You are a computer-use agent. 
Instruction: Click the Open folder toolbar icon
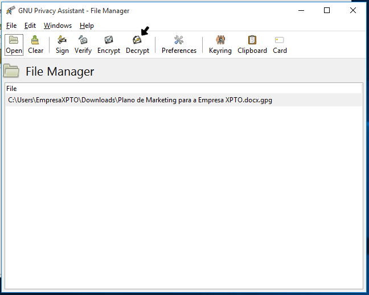click(x=14, y=45)
